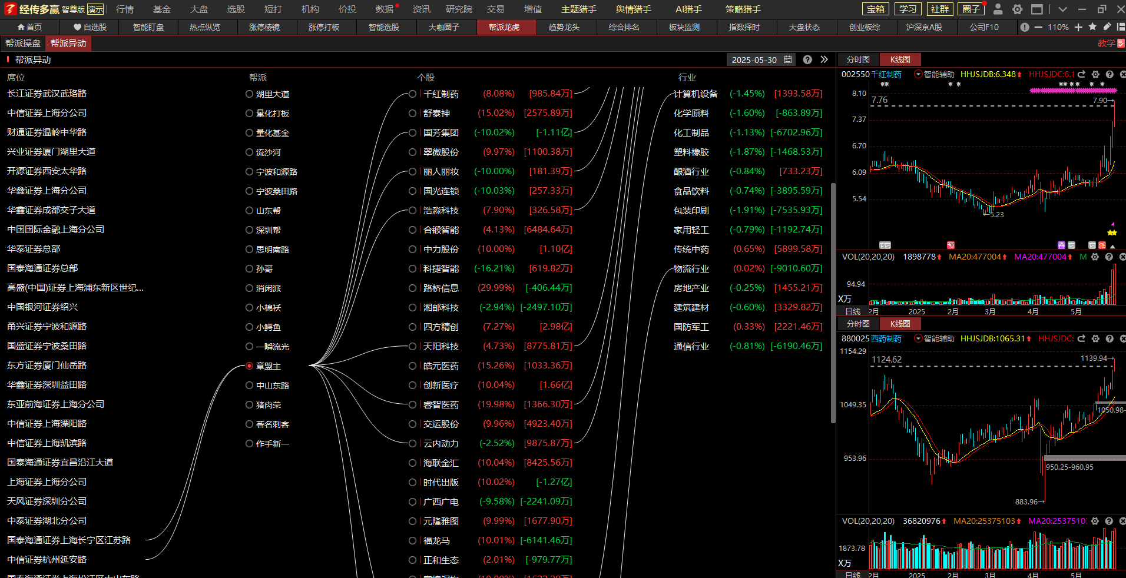This screenshot has height=578, width=1126.
Task: Open gear settings on 西药制药 chart header
Action: [1095, 338]
